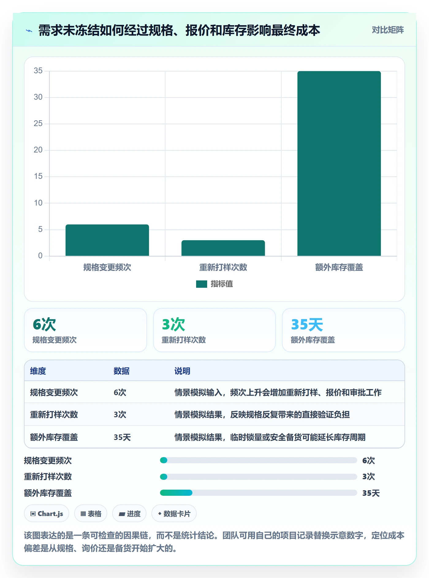Image resolution: width=429 pixels, height=578 pixels.
Task: Click the y-axis label 0
Action: tap(40, 256)
